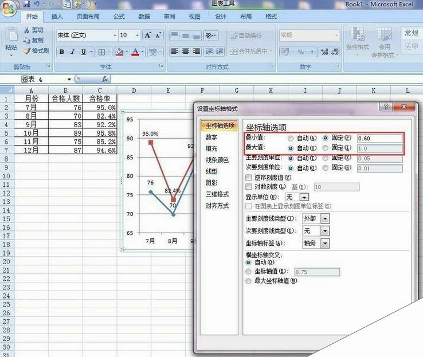Screen dimensions: 423x357
Task: Switch to the chart Design tab
Action: coord(221,17)
